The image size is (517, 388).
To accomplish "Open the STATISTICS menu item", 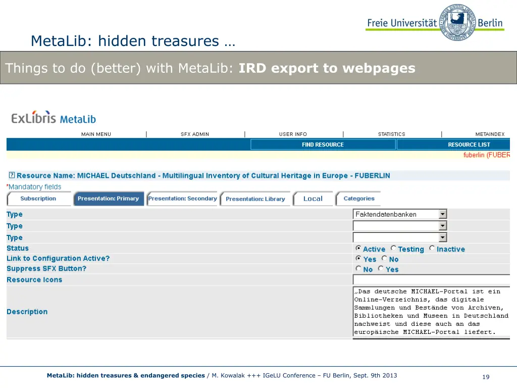I will click(x=391, y=134).
